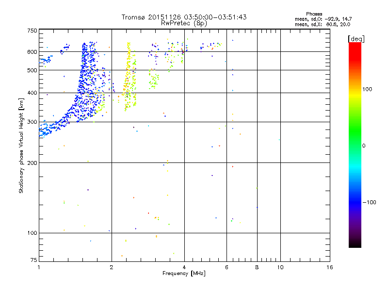This screenshot has width=388, height=291.
Task: Click the y-axis tick label '200'
Action: [x=32, y=163]
